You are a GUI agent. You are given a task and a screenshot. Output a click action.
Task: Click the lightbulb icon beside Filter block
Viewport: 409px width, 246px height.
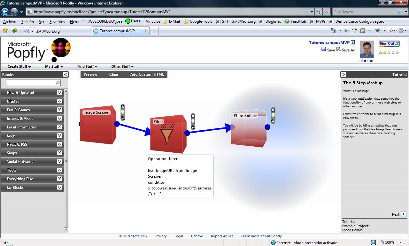tap(193, 121)
